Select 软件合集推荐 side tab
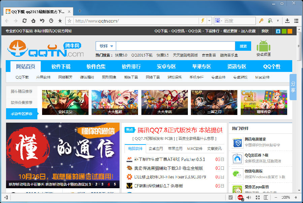The image size is (303, 203). [x=22, y=103]
